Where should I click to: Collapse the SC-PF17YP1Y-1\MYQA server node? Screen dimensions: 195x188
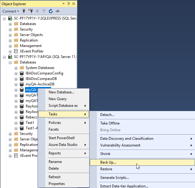pyautogui.click(x=5, y=57)
